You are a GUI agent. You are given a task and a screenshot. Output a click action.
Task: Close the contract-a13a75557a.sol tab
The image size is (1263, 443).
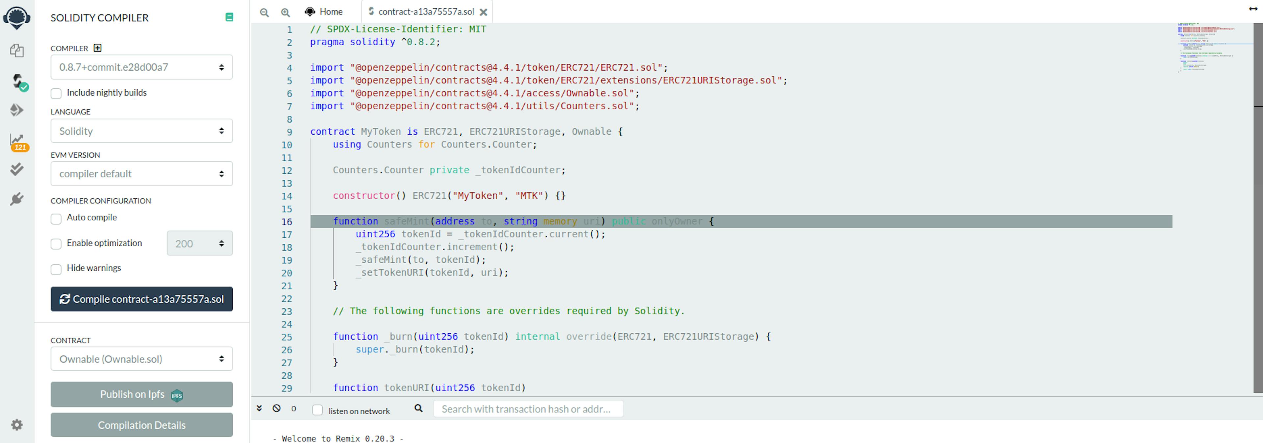click(483, 12)
